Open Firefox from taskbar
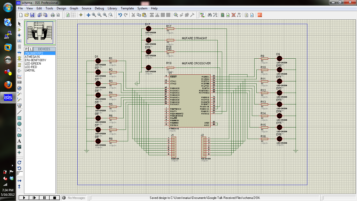Image resolution: width=357 pixels, height=201 pixels. (8, 85)
